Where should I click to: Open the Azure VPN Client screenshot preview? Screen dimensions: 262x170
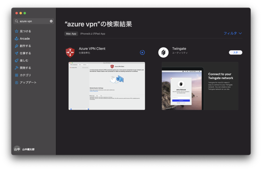[107, 86]
